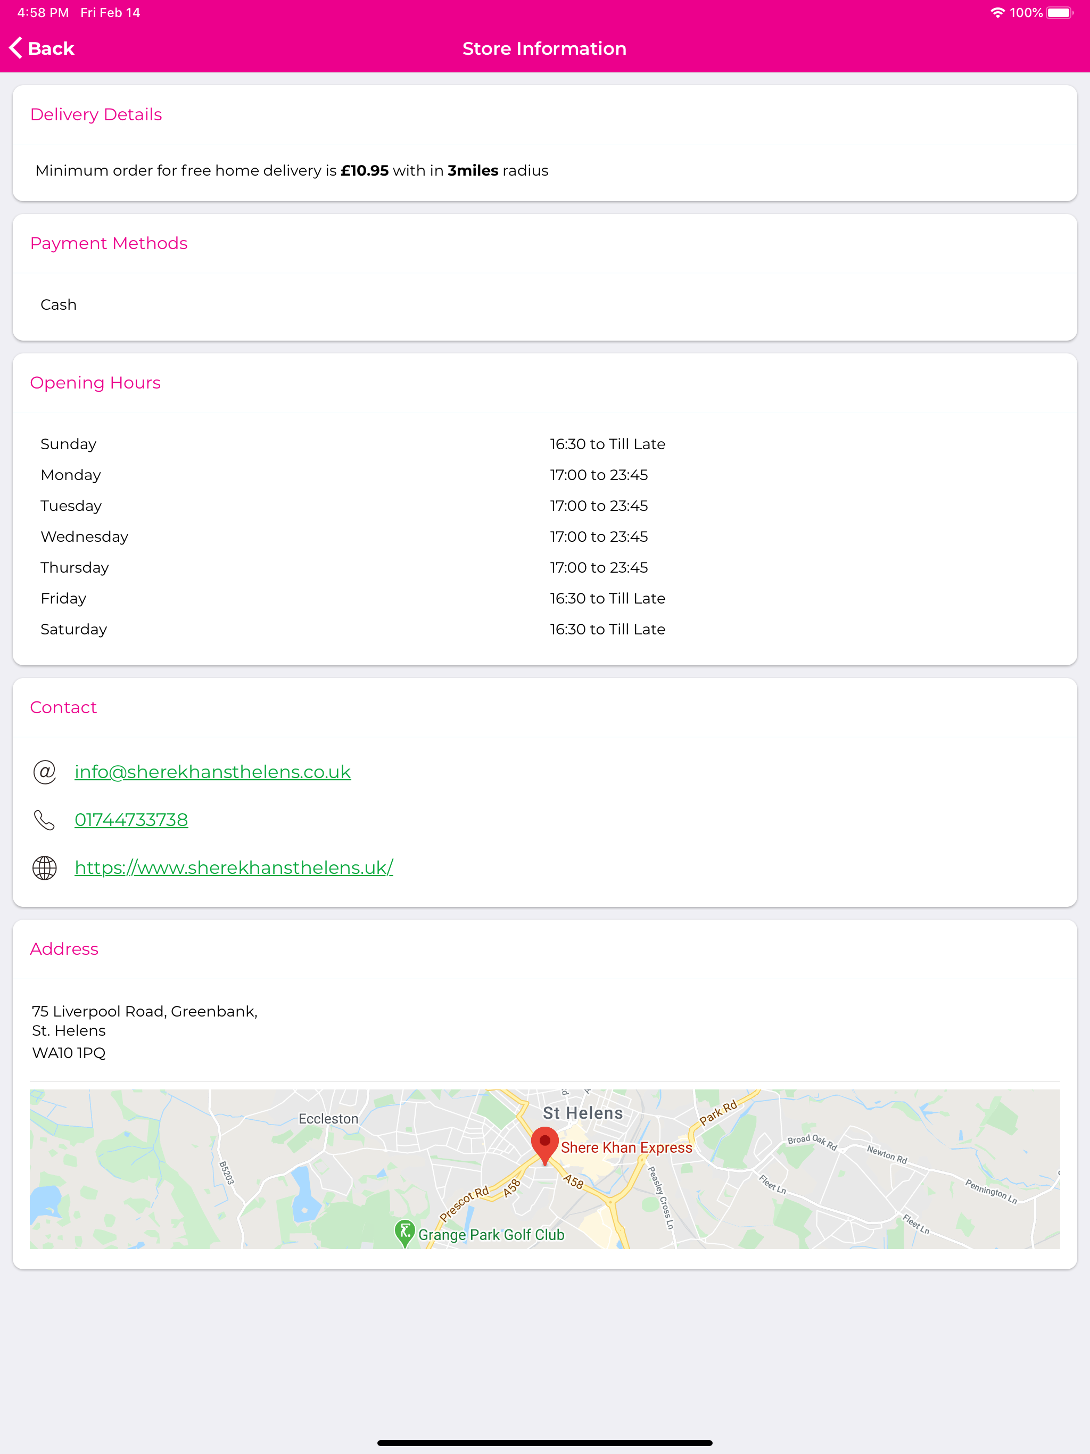The image size is (1090, 1454).
Task: Open https://www.sherekhansthelens.uk/ website link
Action: (234, 868)
